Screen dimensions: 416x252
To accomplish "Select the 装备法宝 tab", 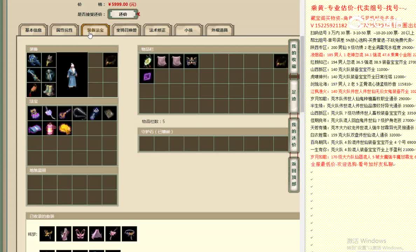I will (x=95, y=30).
